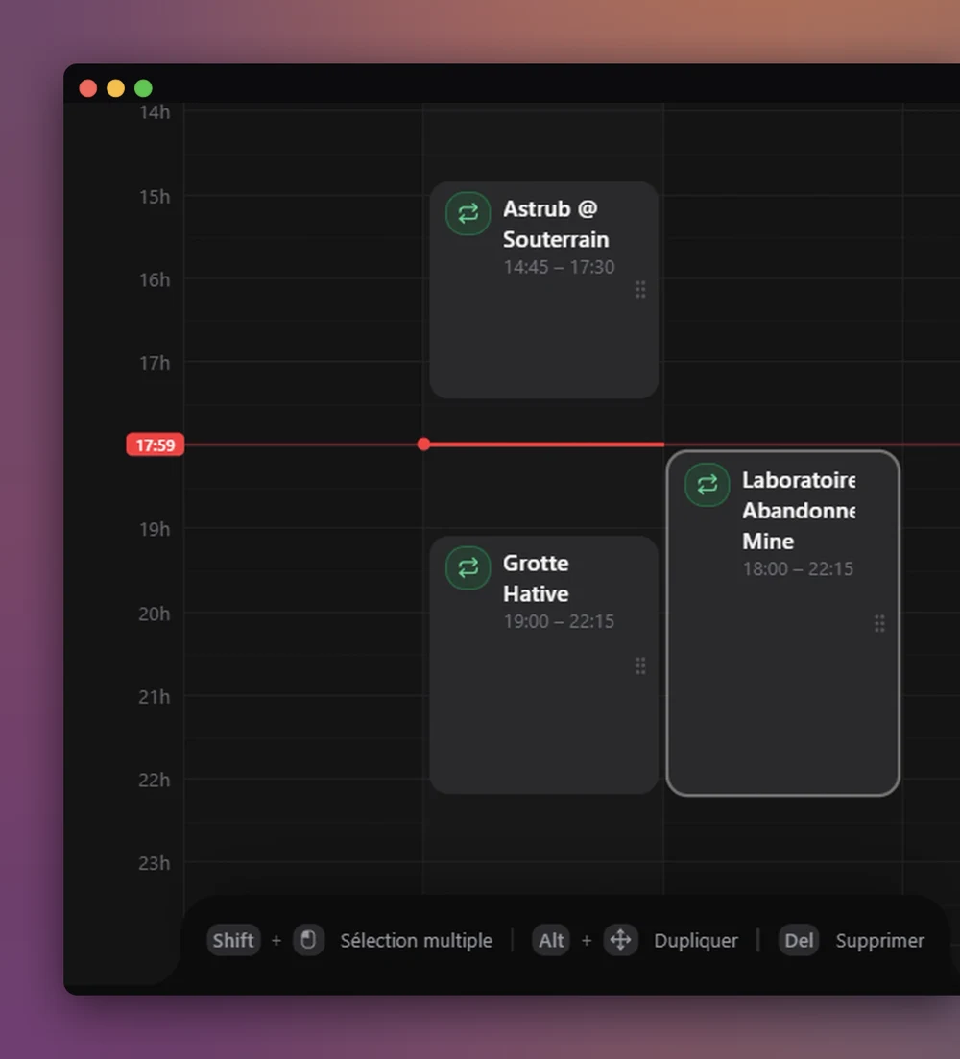This screenshot has width=960, height=1059.
Task: Click the red dot on the current time line
Action: point(424,444)
